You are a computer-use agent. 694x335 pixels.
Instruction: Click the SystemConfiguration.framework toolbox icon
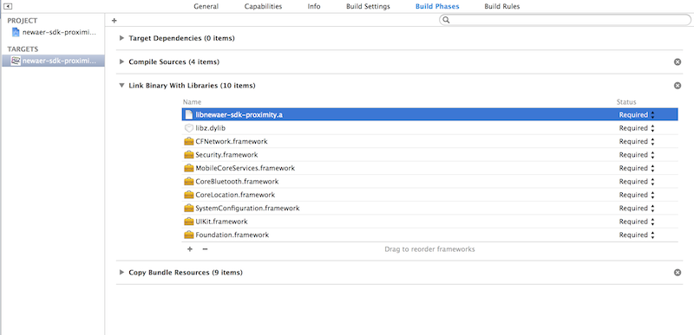(x=189, y=208)
